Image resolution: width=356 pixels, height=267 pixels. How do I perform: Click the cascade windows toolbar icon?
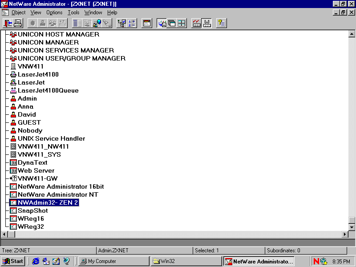point(172,23)
